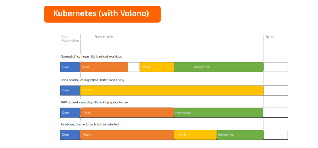Viewport: 318px width, 148px height.
Task: Click the orange Pods bar in the large batch job row
Action: [x=127, y=135]
